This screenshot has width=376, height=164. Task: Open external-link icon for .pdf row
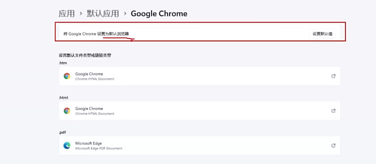[333, 146]
